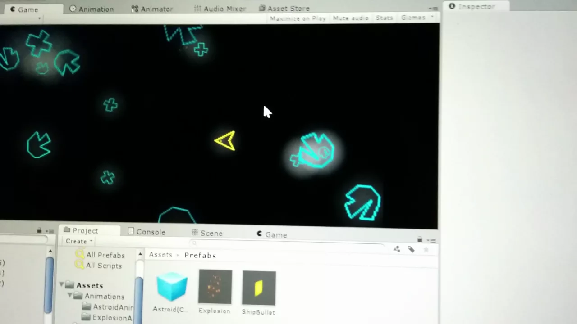Open the Gizmos dropdown arrow

tap(432, 17)
